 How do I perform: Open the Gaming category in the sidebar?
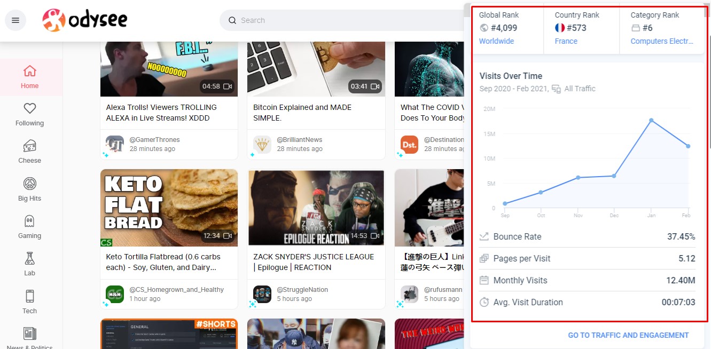[30, 227]
